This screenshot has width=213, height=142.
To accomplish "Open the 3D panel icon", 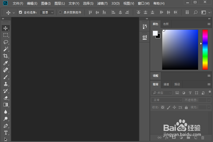I will [145, 37].
